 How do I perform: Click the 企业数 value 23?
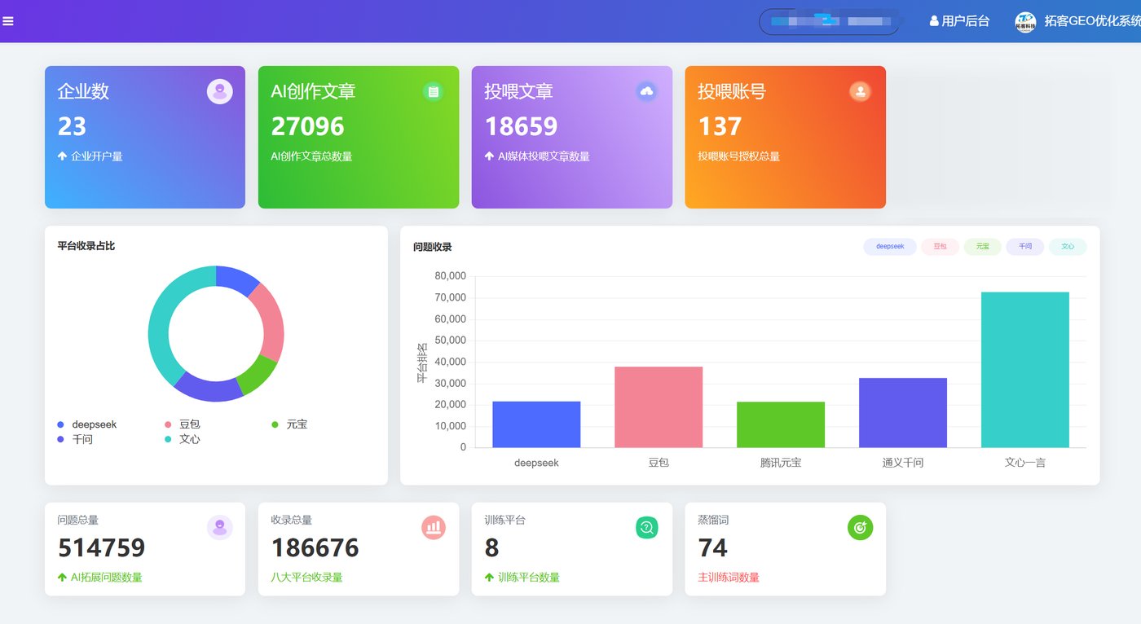(72, 126)
